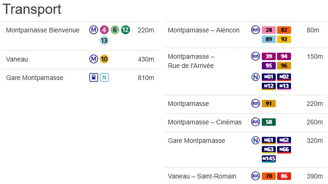Select the Transilien N line icon
Viewport: 328px width, 184px height.
(x=104, y=78)
